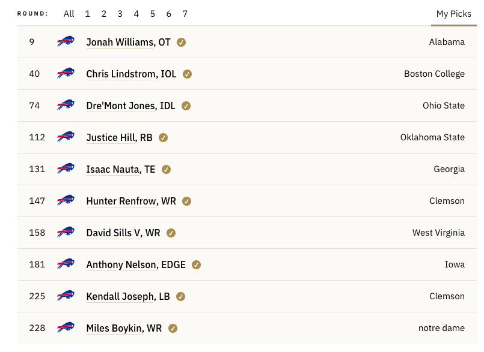Screen dimensions: 484x352
Task: Click the Bills logo beside pick 74
Action: pos(66,105)
